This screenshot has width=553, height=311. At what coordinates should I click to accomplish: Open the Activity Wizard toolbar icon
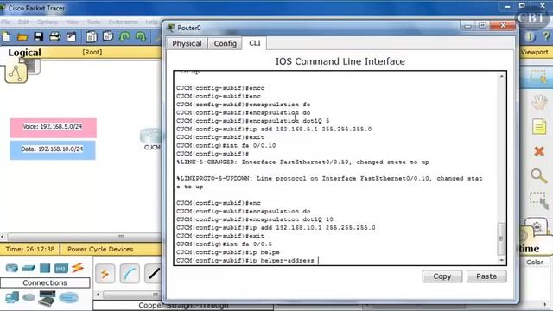pos(71,36)
